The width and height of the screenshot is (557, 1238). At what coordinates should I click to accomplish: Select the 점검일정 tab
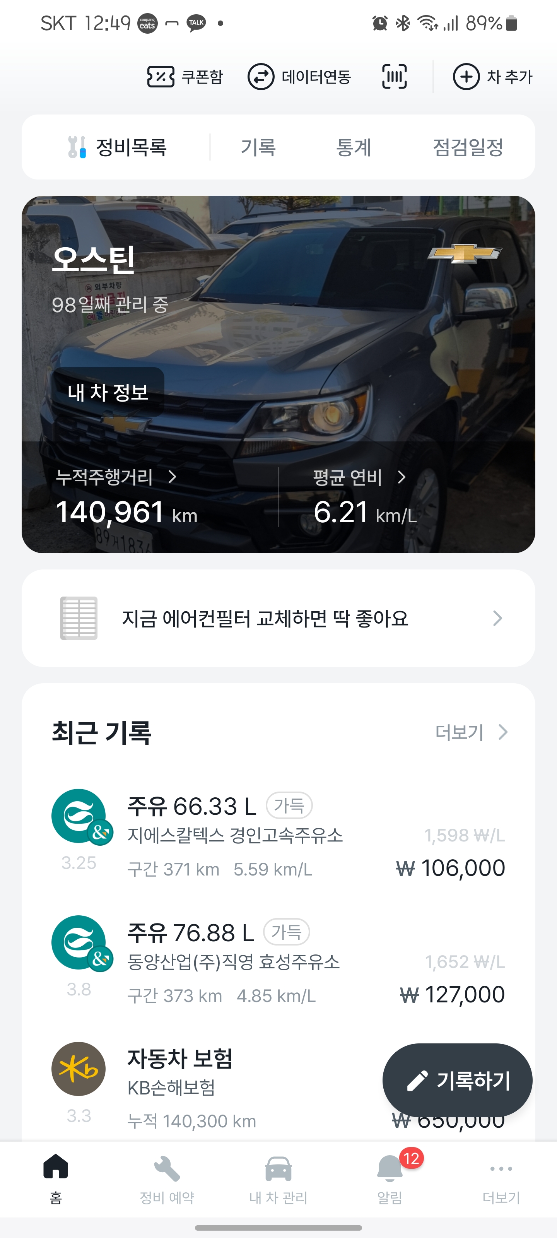pos(468,147)
